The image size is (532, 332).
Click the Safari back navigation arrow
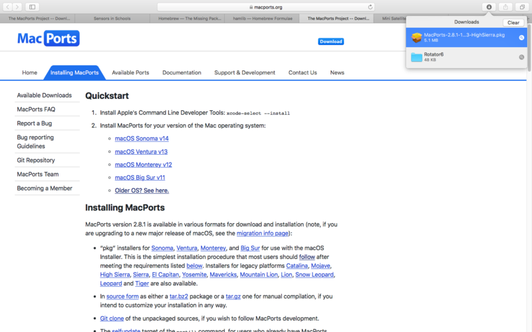[x=7, y=7]
